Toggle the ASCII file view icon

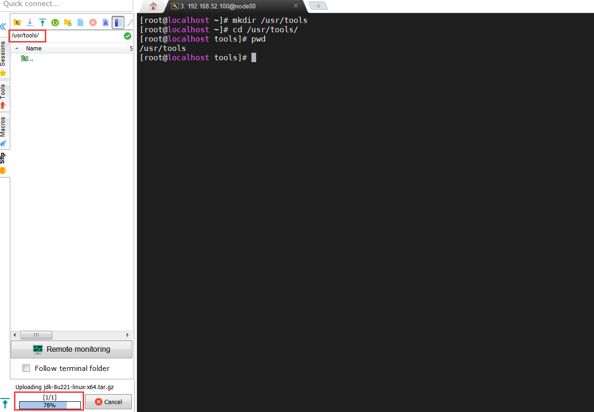click(106, 22)
